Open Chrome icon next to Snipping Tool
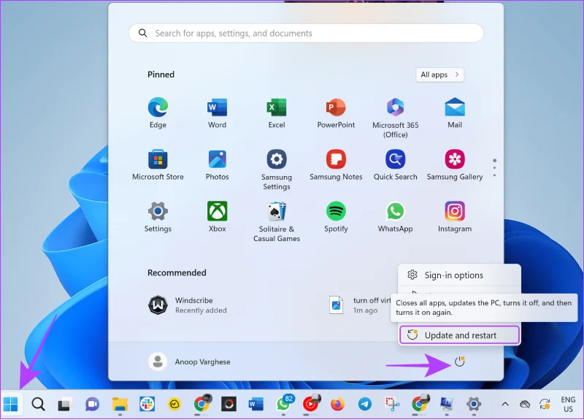This screenshot has width=584, height=420. pos(419,404)
